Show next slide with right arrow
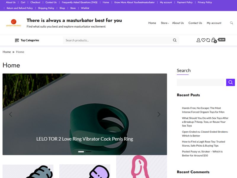The height and width of the screenshot is (178, 237). [159, 114]
